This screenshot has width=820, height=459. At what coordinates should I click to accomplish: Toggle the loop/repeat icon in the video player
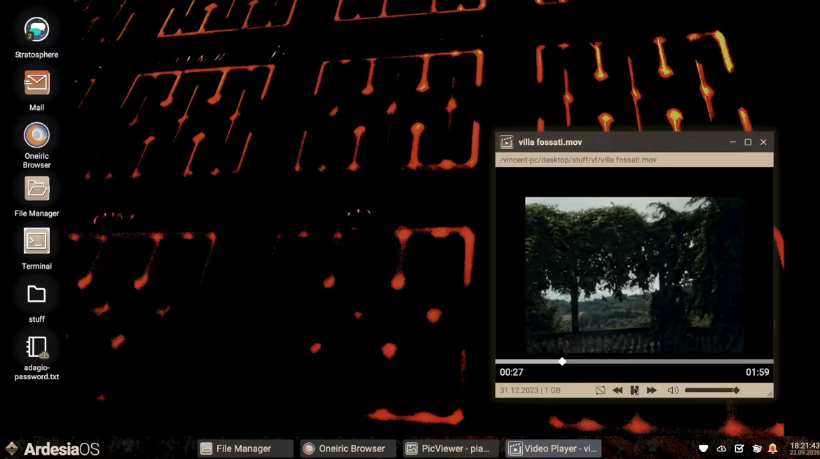point(601,390)
